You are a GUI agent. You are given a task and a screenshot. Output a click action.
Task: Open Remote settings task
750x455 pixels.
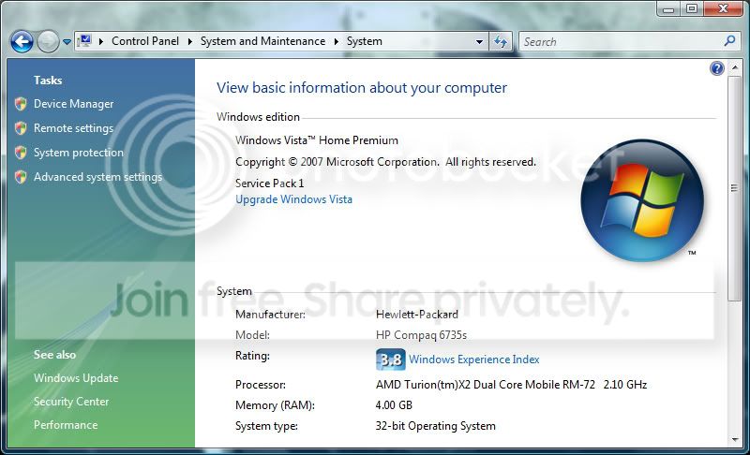tap(74, 128)
